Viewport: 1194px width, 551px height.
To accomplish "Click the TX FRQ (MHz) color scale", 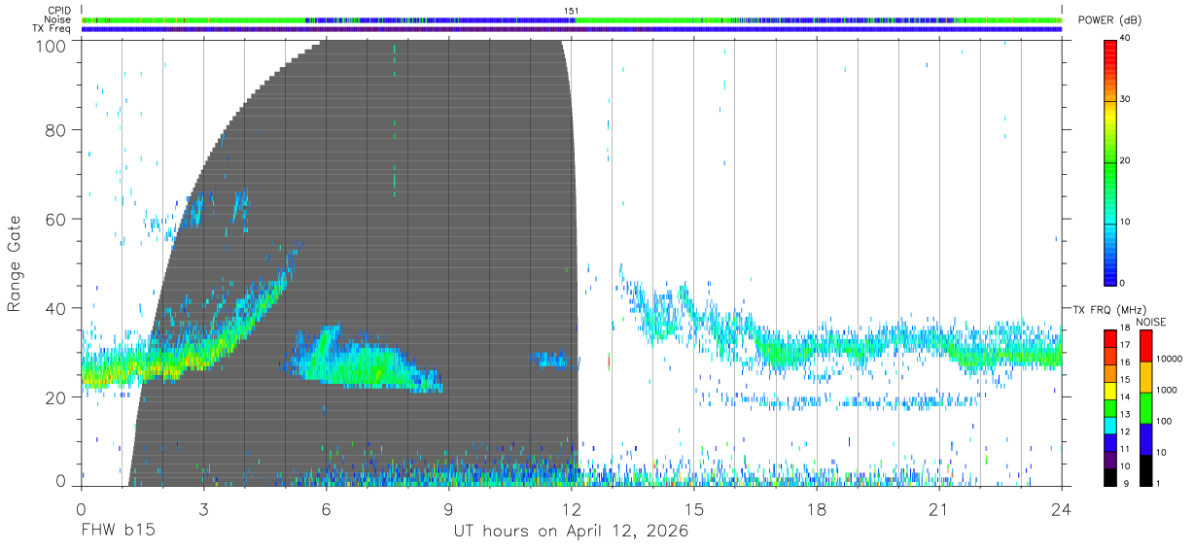I will (x=1110, y=408).
